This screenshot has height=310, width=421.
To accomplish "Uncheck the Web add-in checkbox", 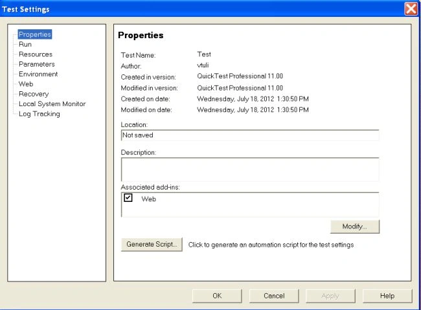I will 128,198.
